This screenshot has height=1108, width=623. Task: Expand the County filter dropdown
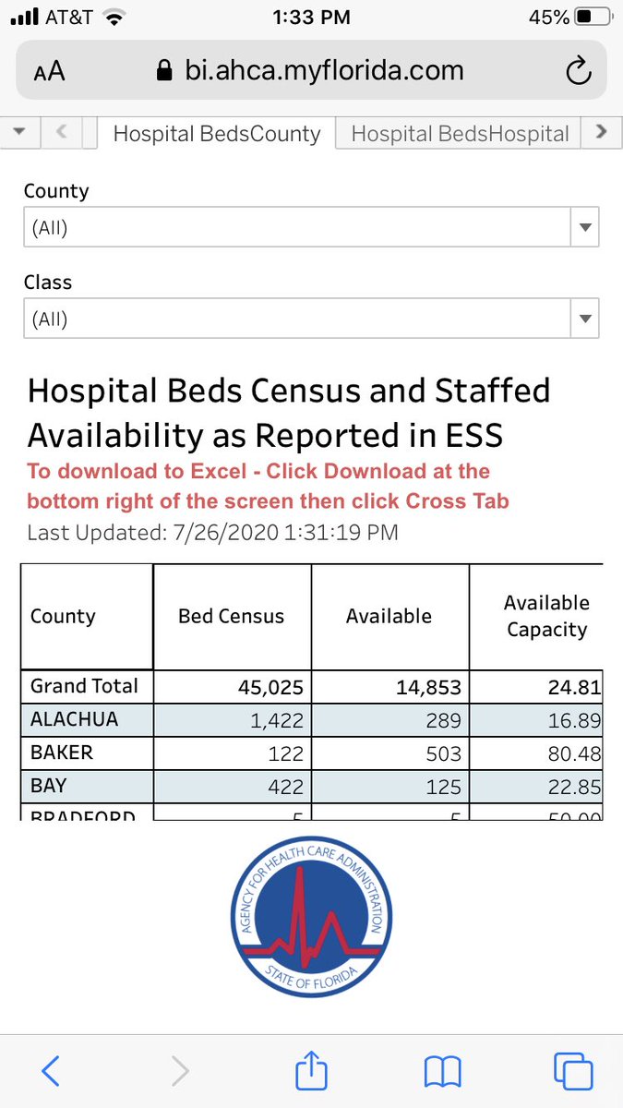(584, 227)
